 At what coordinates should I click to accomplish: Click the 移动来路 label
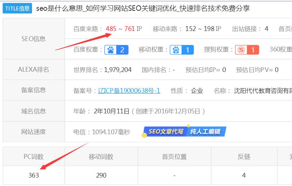coord(167,29)
